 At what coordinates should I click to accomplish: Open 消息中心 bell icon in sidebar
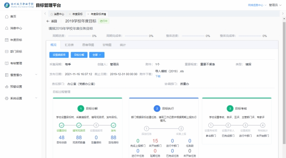point(7,28)
